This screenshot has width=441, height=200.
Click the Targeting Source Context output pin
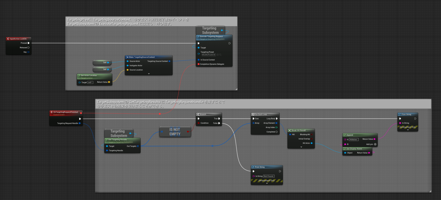(x=169, y=61)
